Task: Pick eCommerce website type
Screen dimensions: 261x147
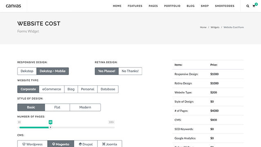Action: pos(52,89)
